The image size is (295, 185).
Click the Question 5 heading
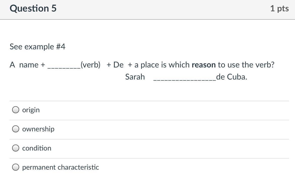point(33,8)
